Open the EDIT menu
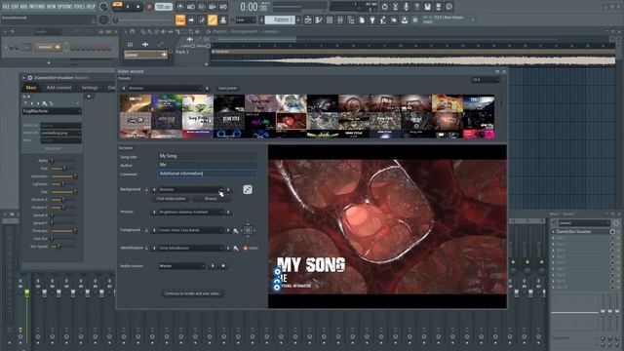The width and height of the screenshot is (624, 351). pos(16,7)
